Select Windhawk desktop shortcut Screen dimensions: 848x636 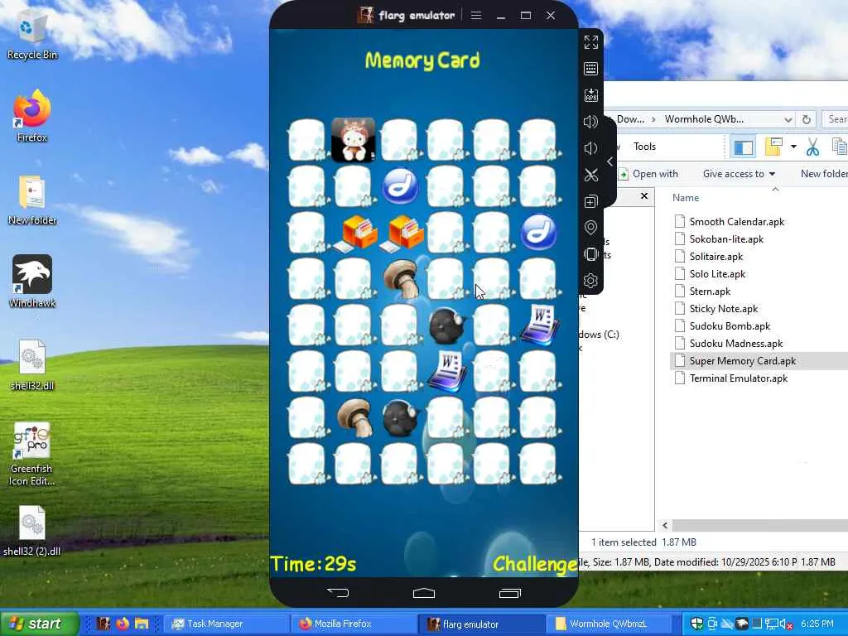(x=32, y=282)
